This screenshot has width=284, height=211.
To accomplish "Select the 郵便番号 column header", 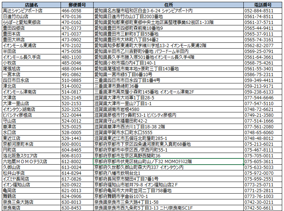I will pyautogui.click(x=77, y=5).
